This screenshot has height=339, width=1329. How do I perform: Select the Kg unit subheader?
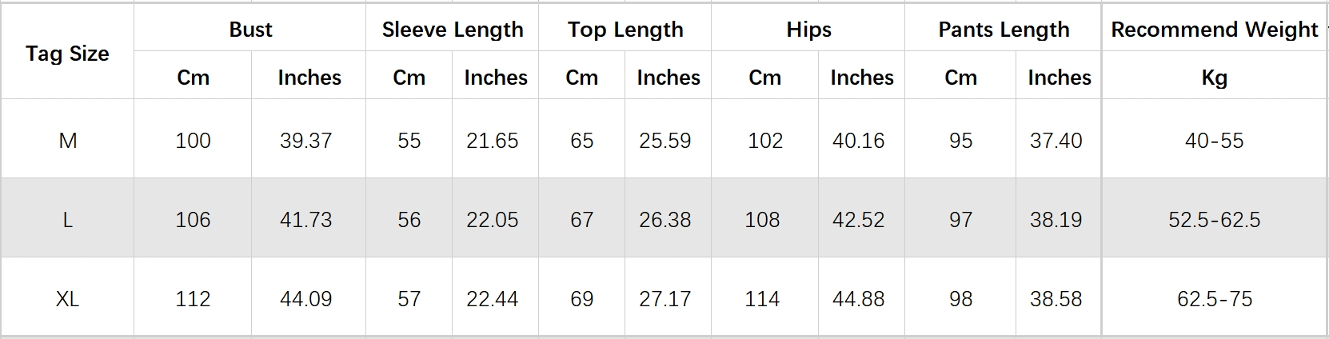[1214, 78]
